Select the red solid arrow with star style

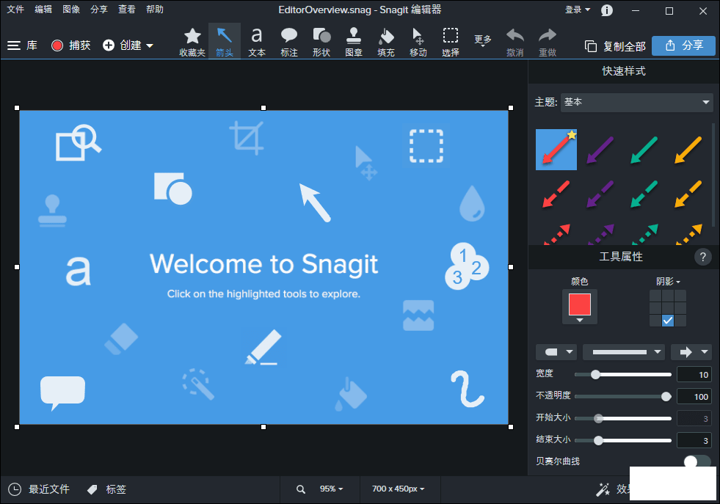point(556,150)
